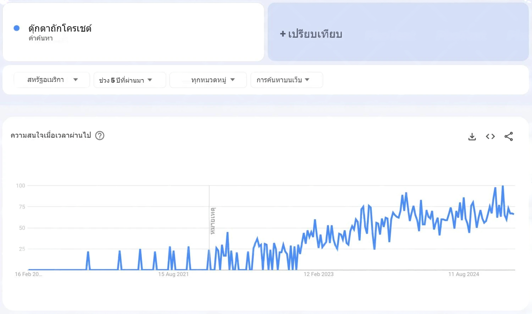Click the arrow beside ทุกหมวดหมู่
532x314 pixels.
pos(233,80)
